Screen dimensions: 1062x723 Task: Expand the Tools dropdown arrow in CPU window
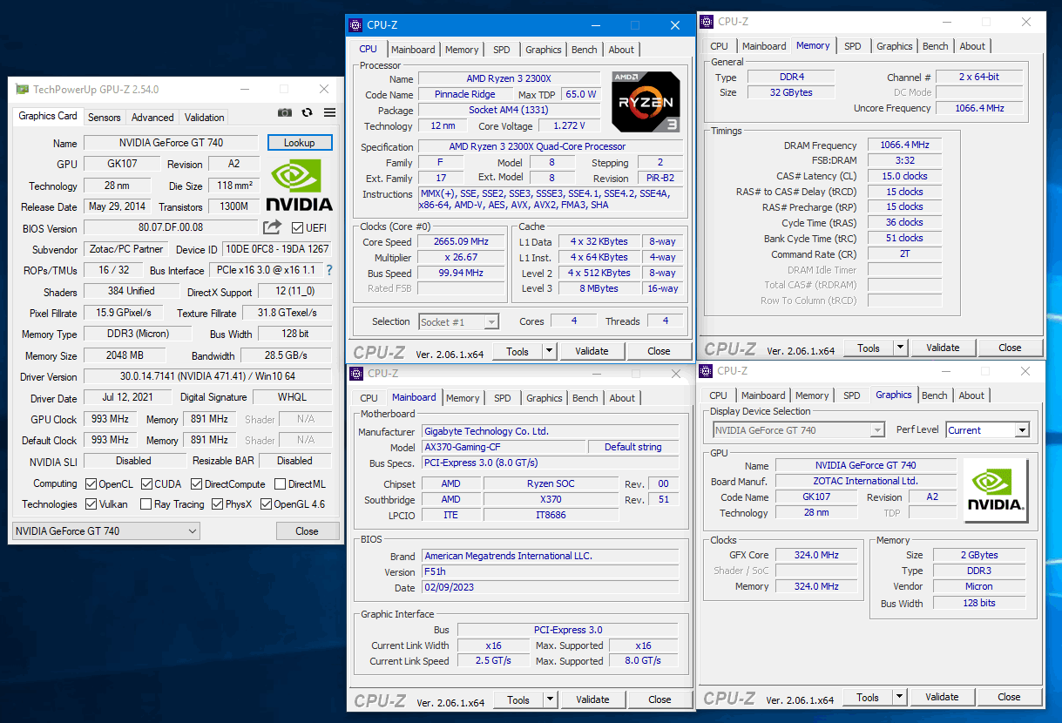(x=549, y=351)
